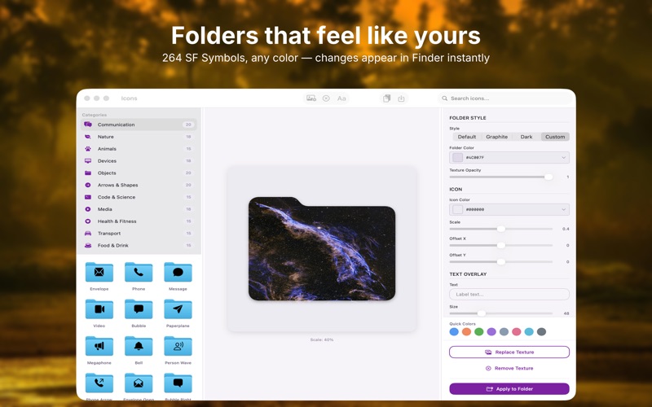Choose the Megaphone folder icon
Image resolution: width=652 pixels, height=407 pixels.
tap(99, 346)
